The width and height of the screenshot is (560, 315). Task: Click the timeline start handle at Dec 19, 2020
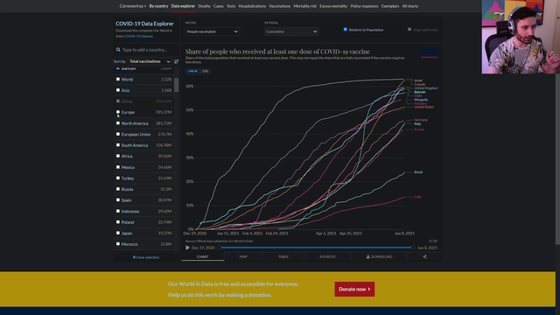coord(219,248)
